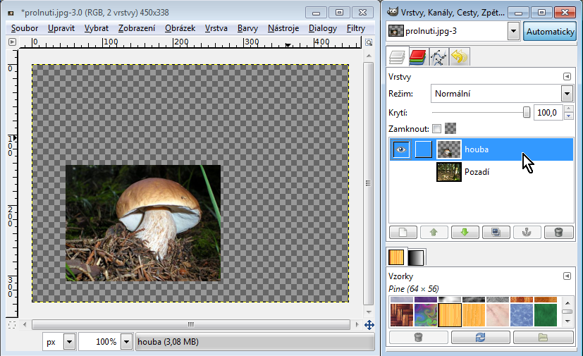Open the Režim mode dropdown
This screenshot has width=583, height=356.
566,94
